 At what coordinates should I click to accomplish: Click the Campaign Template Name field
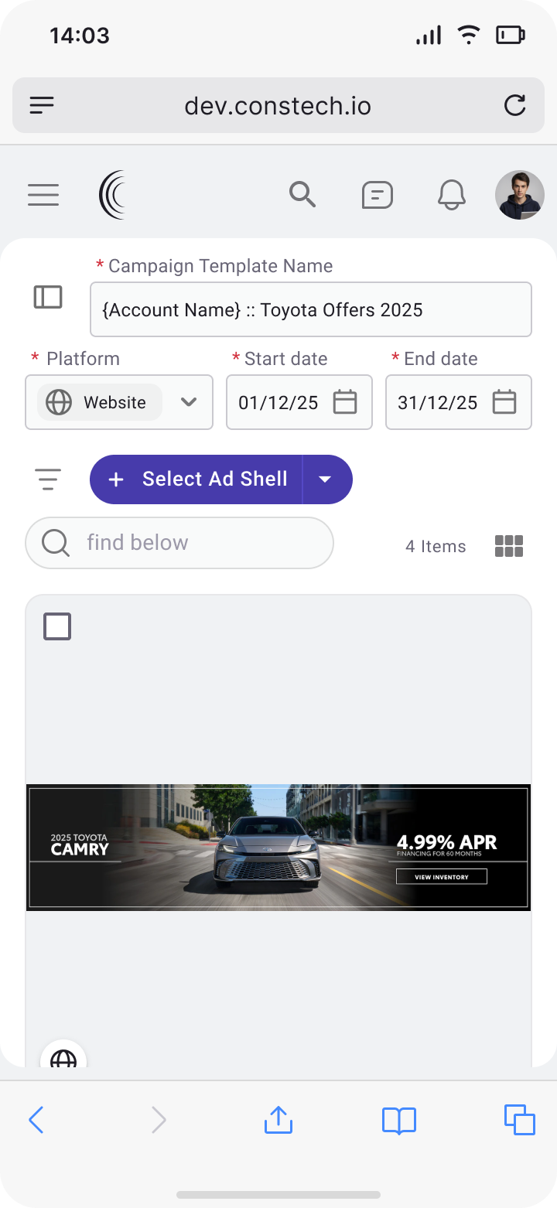click(311, 309)
